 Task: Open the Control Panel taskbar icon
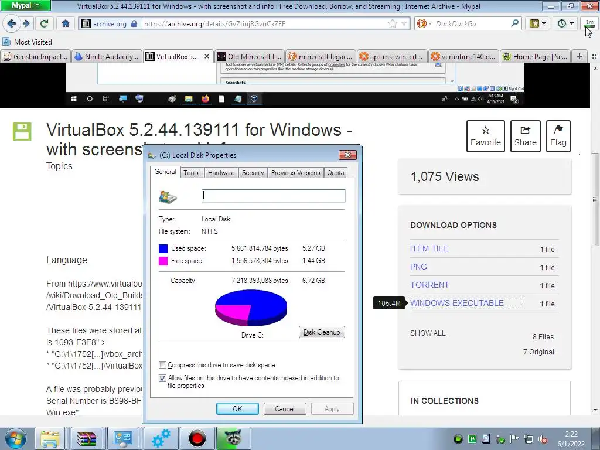coord(123,438)
